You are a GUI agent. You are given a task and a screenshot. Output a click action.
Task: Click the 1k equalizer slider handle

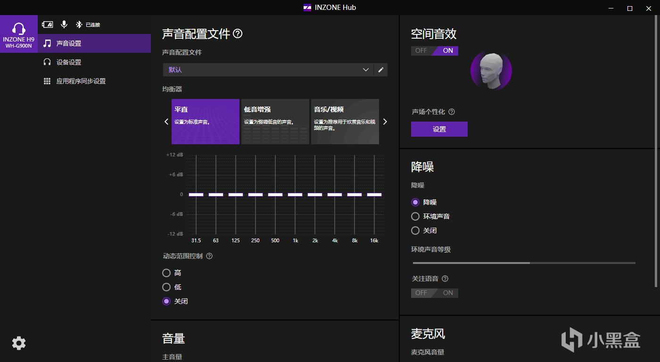pos(295,194)
